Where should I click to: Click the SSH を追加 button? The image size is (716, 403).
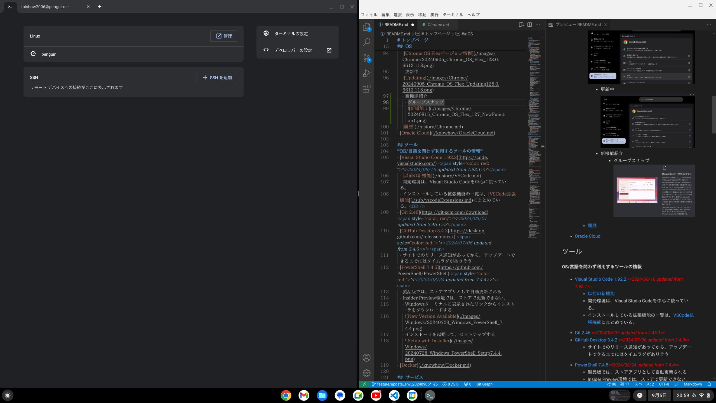click(x=217, y=78)
